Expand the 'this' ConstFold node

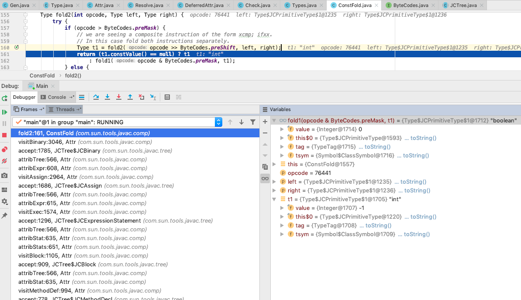(x=274, y=164)
